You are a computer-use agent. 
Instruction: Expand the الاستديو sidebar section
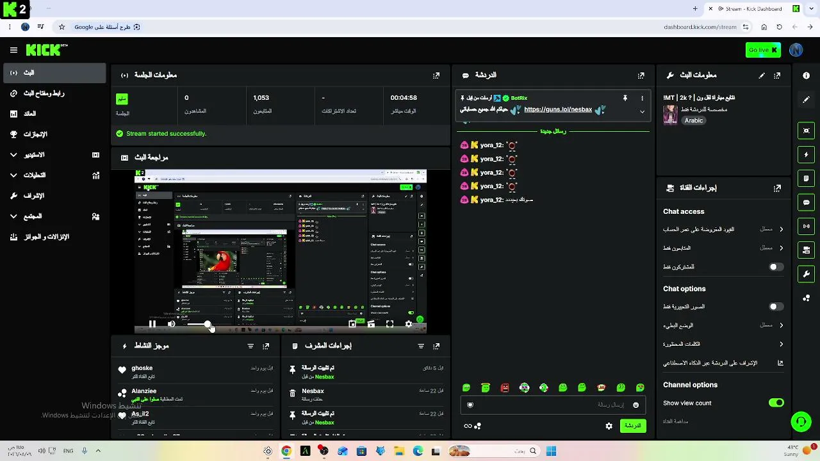54,155
